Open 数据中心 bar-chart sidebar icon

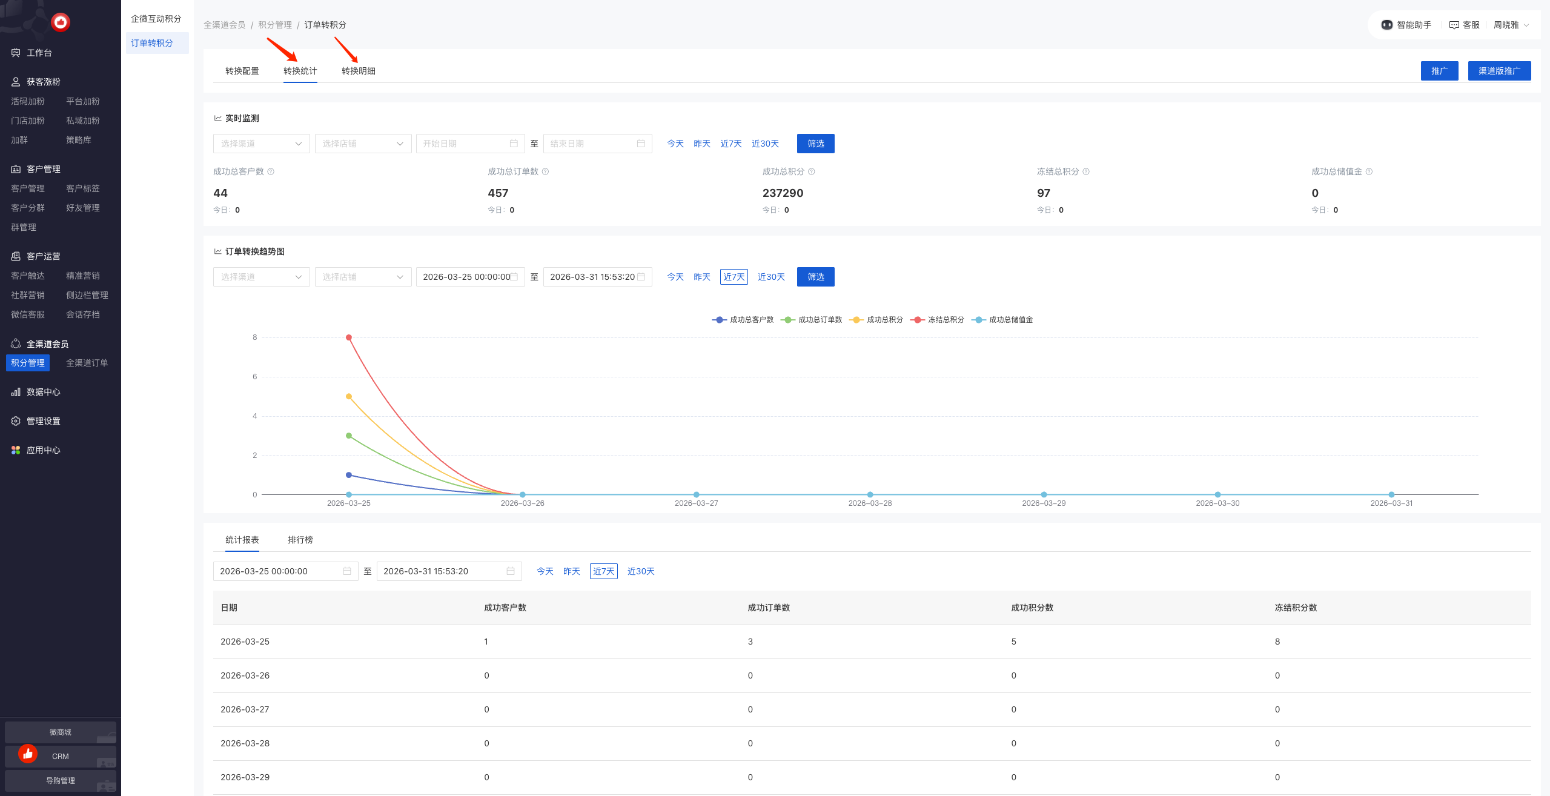[16, 392]
